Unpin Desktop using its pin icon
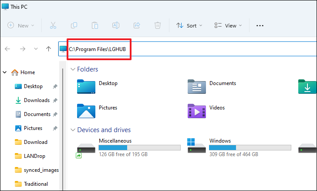This screenshot has width=317, height=191. click(x=55, y=86)
